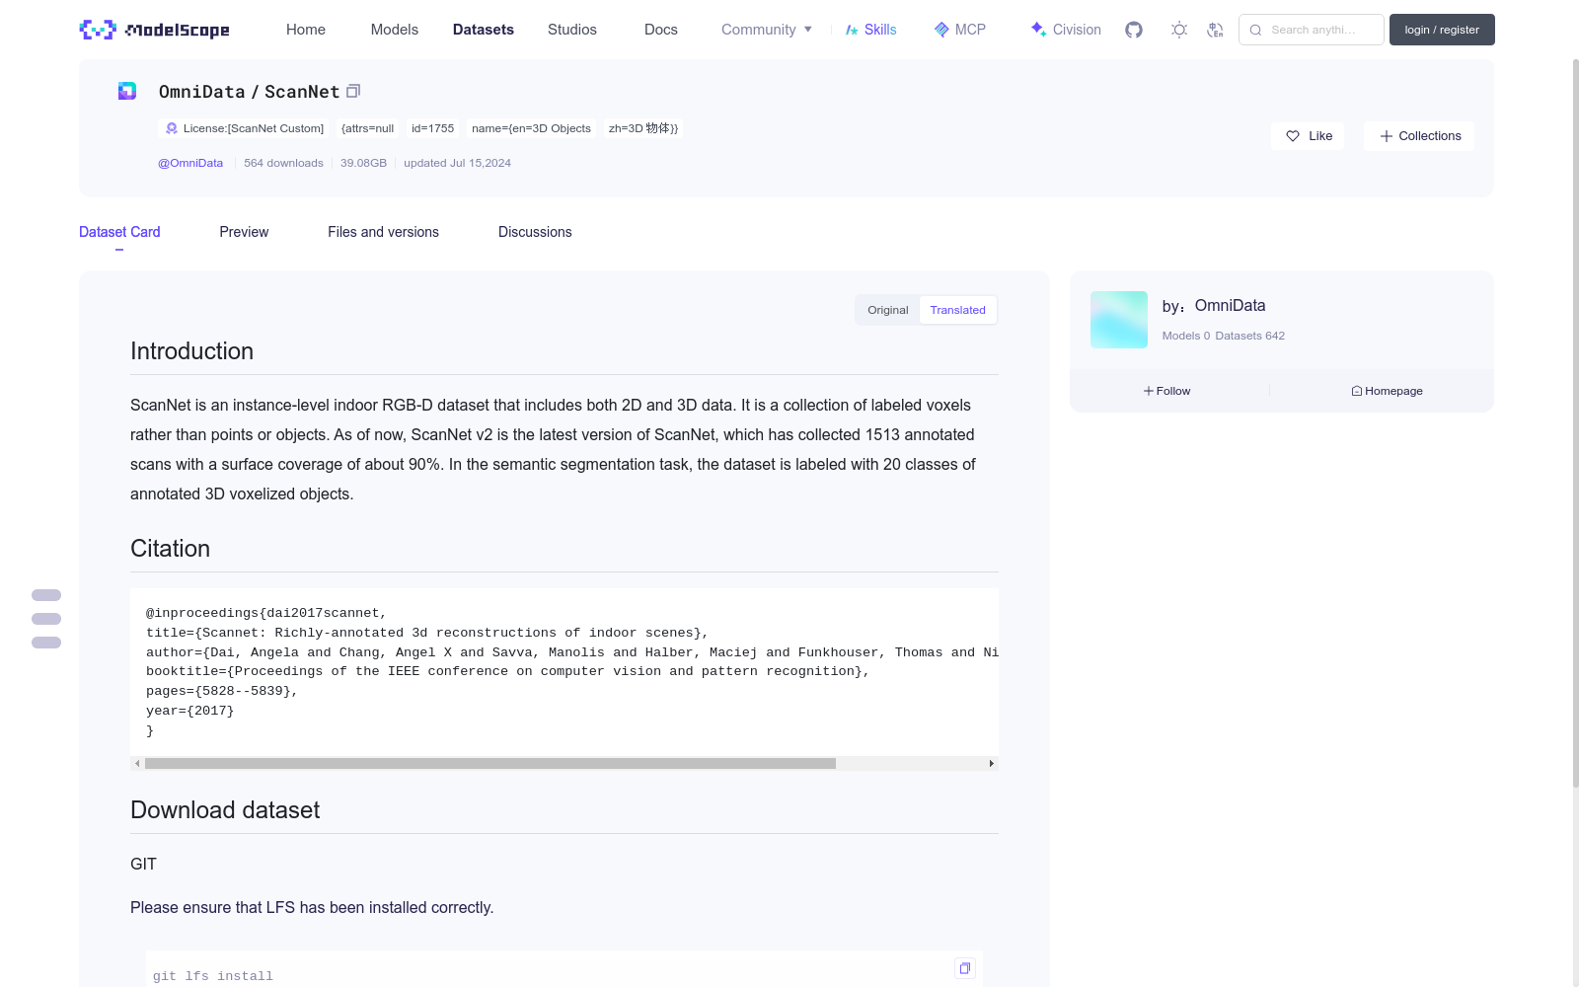
Task: Click the ModelScope logo
Action: tap(155, 30)
